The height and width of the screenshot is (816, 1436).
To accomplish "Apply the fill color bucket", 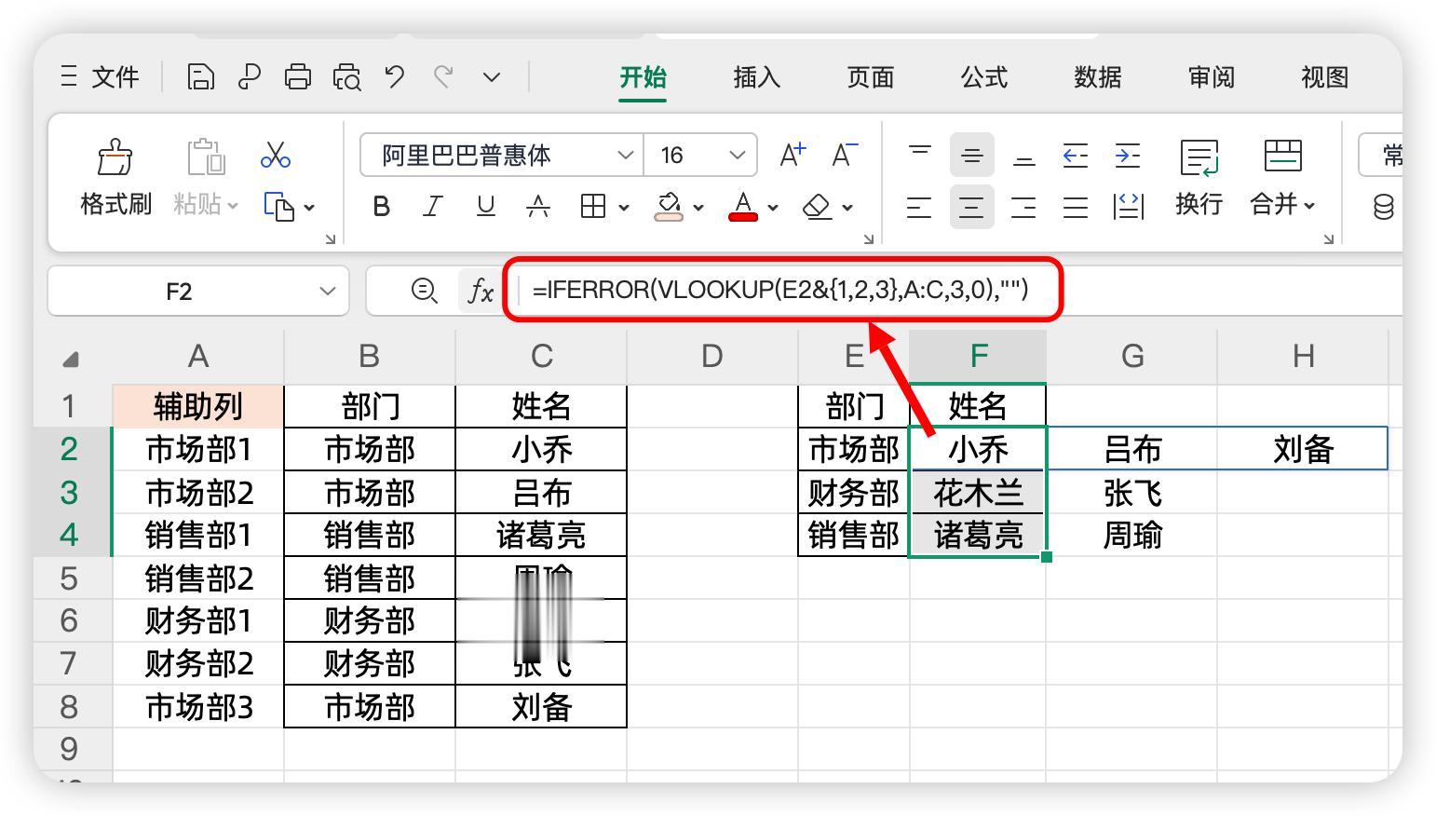I will [669, 206].
